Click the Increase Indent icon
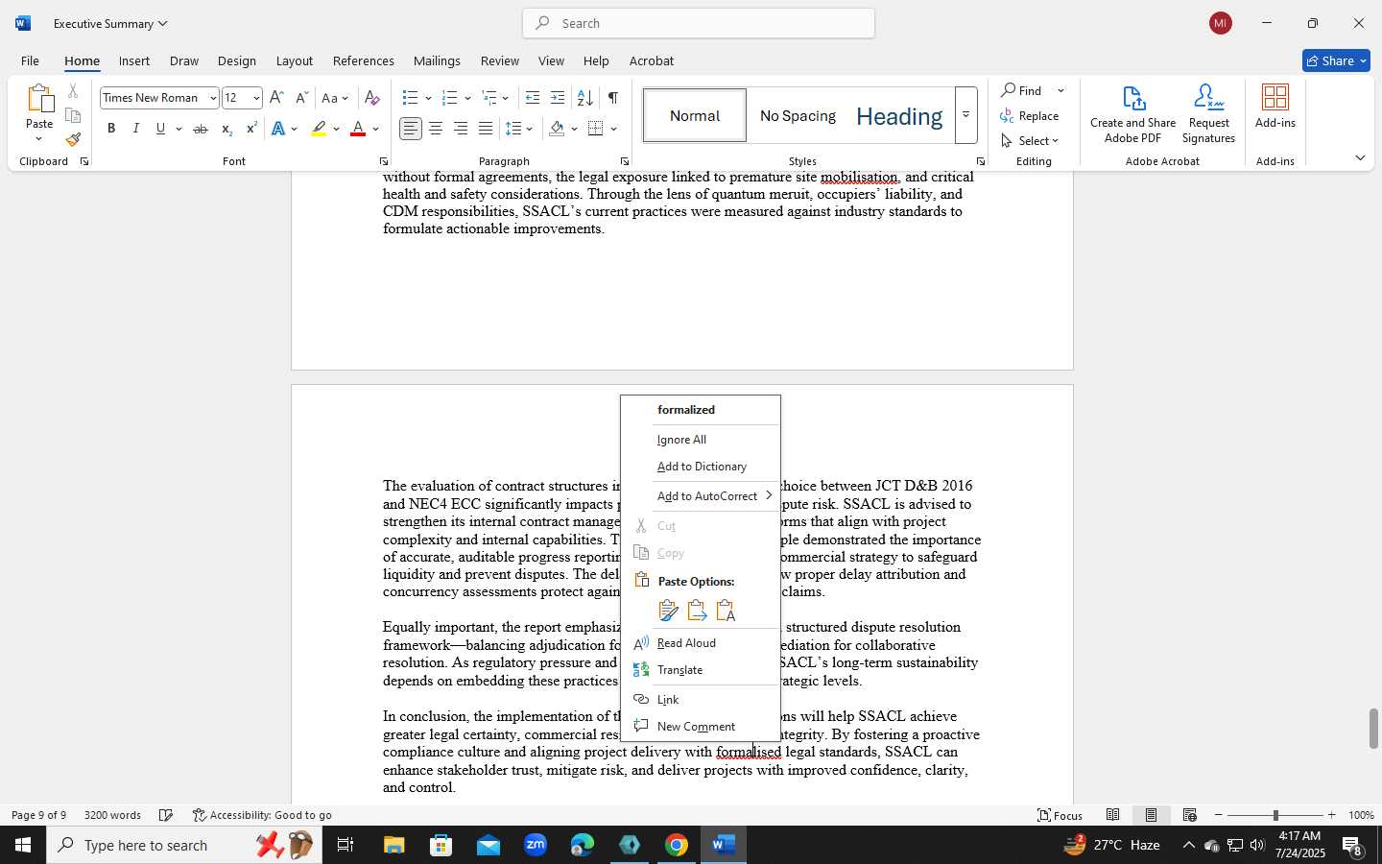The width and height of the screenshot is (1382, 864). click(558, 98)
